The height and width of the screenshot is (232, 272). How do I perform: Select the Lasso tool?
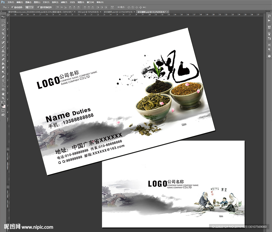3,25
